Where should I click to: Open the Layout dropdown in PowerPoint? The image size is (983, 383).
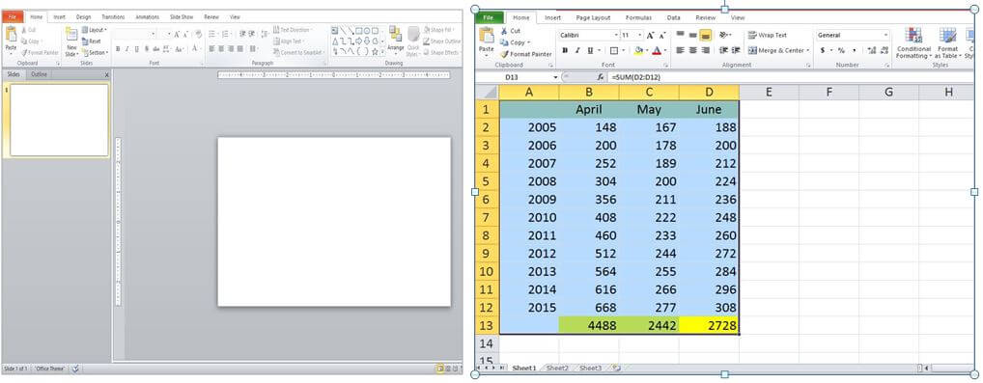click(x=94, y=30)
